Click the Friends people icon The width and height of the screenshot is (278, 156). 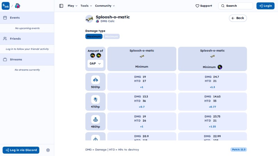coord(5,38)
